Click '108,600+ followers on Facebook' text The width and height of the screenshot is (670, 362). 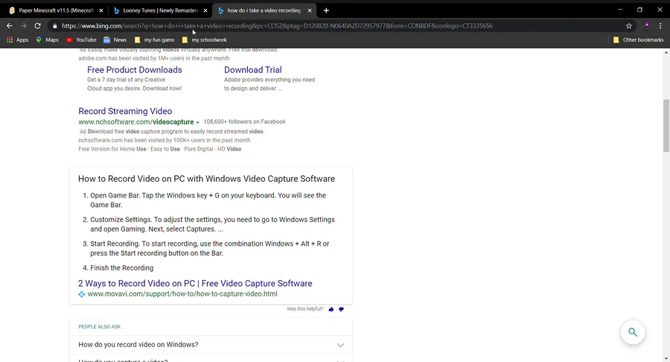244,122
